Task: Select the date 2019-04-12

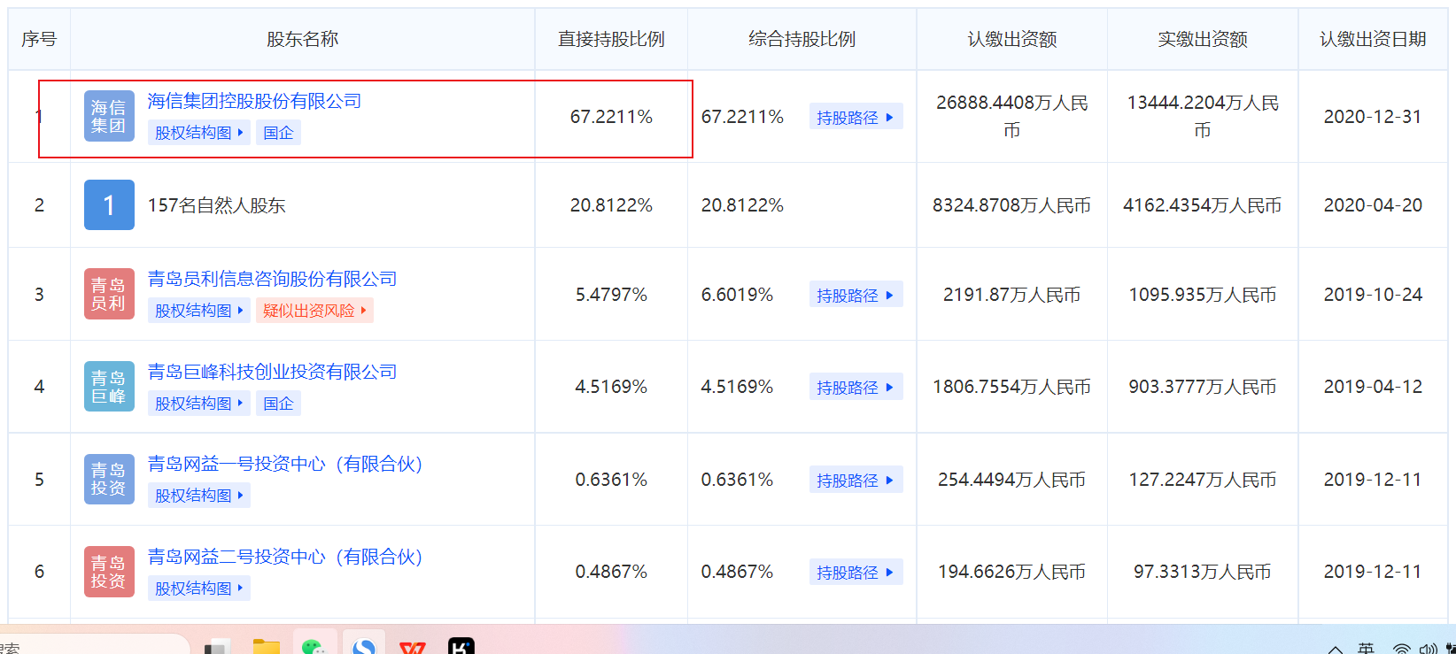Action: coord(1373,387)
